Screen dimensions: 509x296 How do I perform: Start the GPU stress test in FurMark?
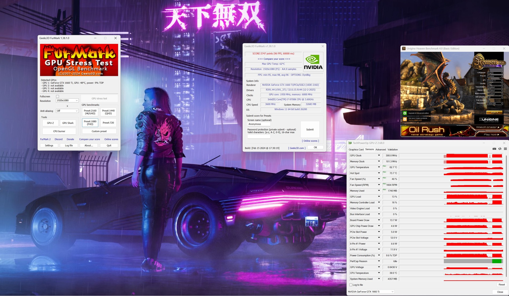pyautogui.click(x=99, y=98)
